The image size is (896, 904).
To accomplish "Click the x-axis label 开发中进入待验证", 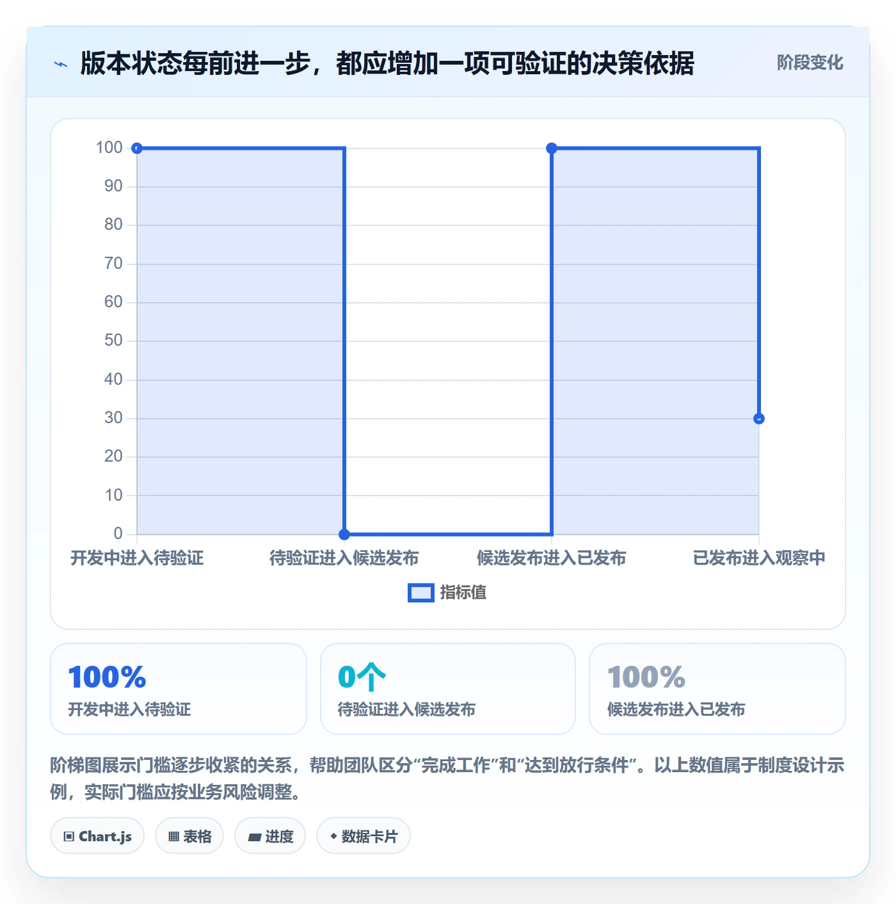I will (x=137, y=558).
